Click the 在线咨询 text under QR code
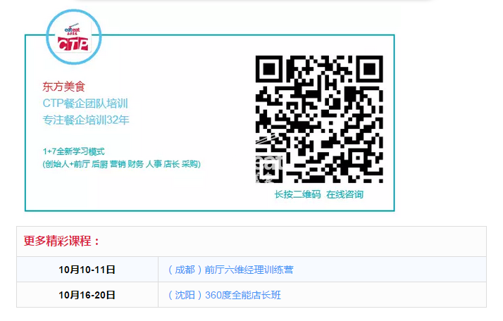The image size is (503, 321). 345,194
